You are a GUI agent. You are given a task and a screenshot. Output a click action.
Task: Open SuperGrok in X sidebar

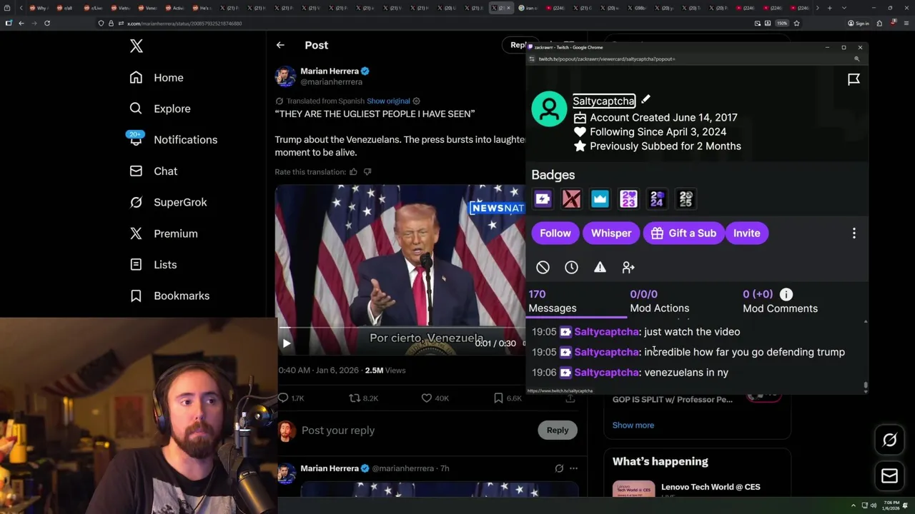pyautogui.click(x=168, y=202)
